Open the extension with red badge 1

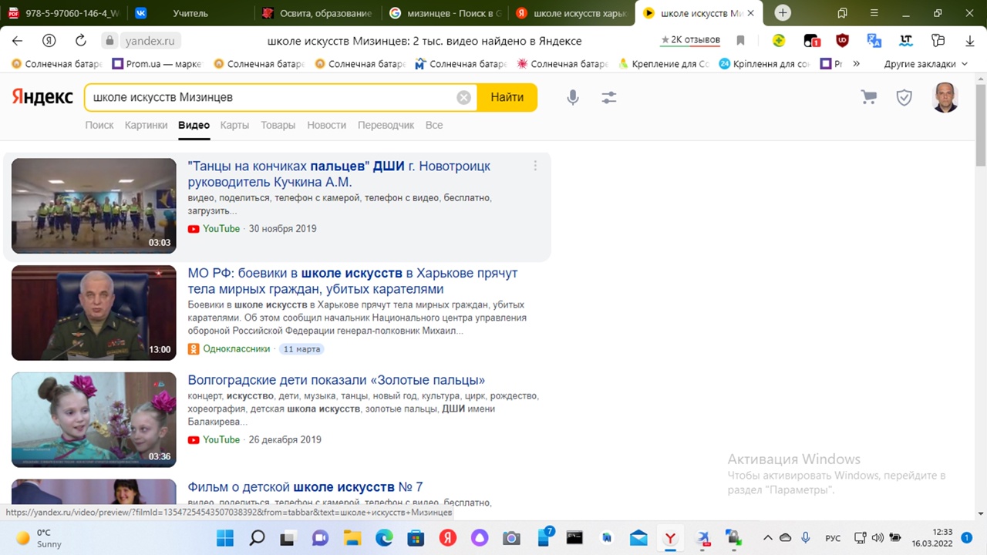[811, 41]
